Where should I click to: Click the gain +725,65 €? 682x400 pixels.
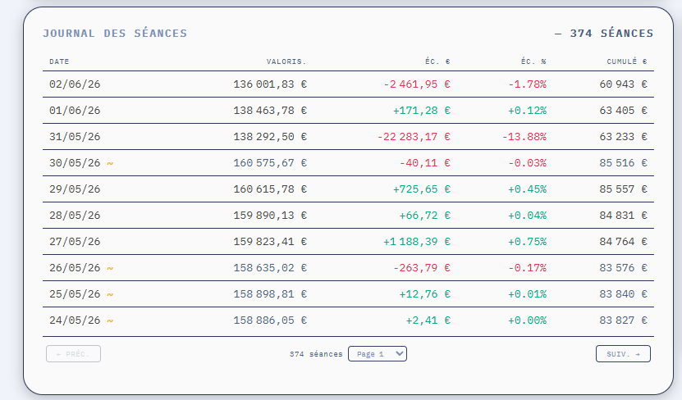click(422, 189)
